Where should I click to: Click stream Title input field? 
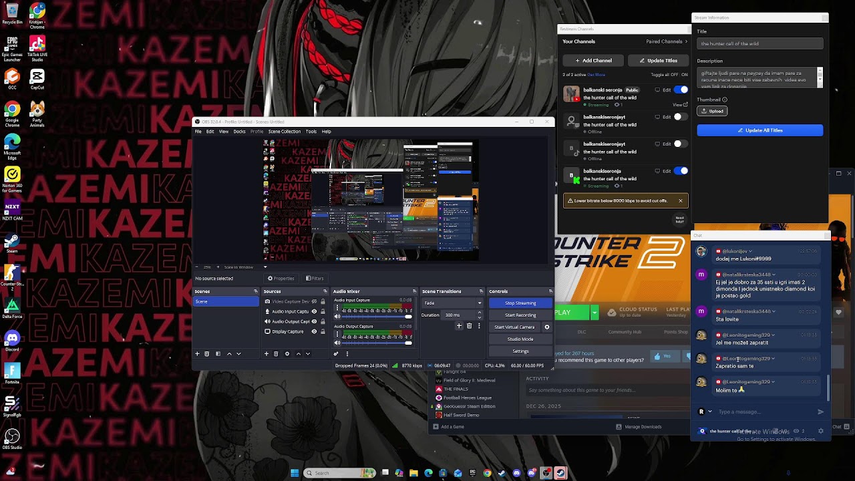760,43
